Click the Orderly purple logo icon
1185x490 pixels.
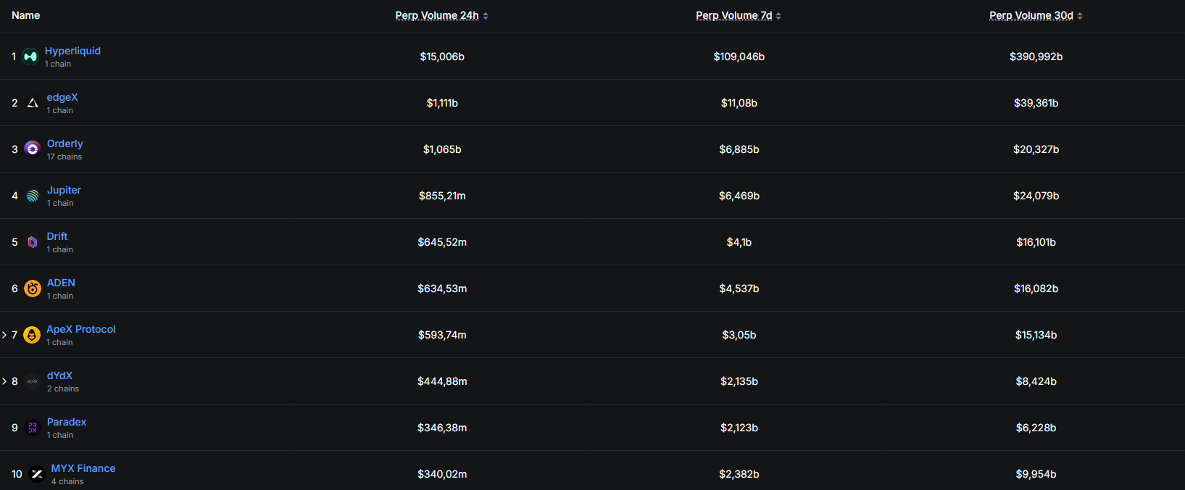pos(32,149)
